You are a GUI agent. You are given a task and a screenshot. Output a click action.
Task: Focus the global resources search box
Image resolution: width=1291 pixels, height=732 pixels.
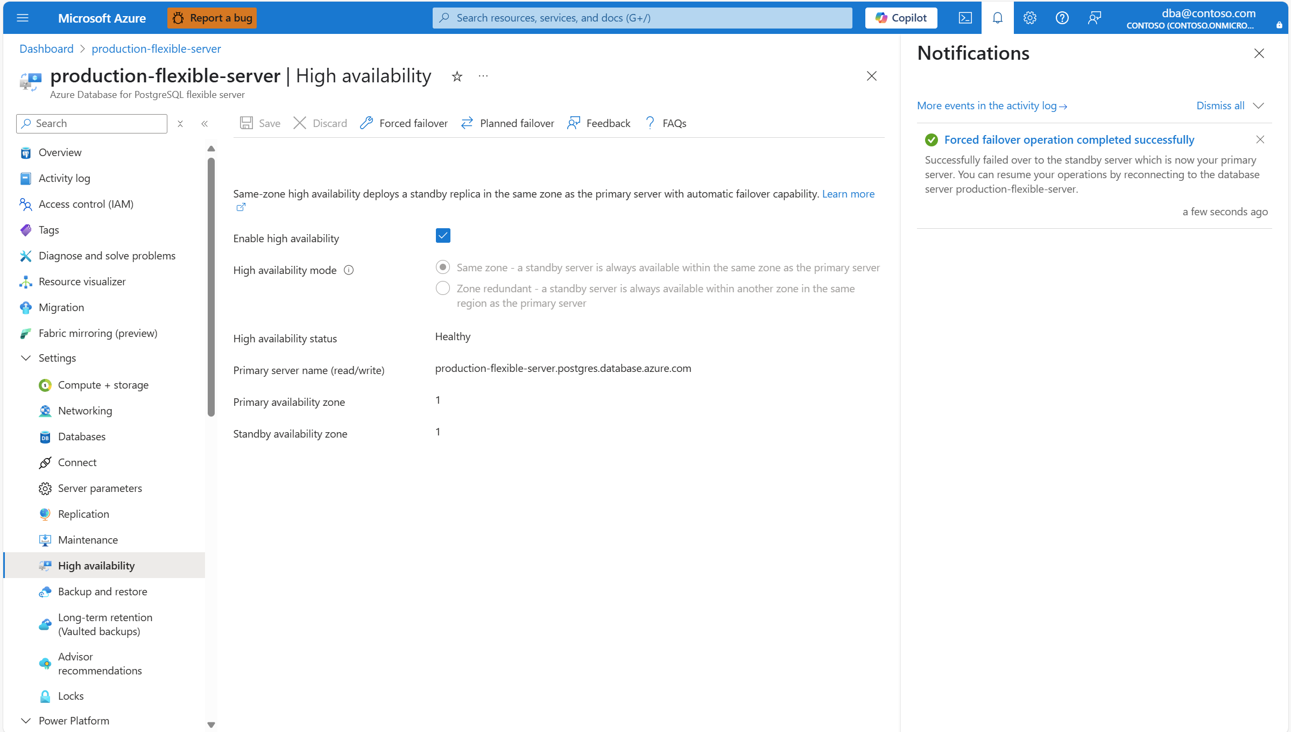(642, 18)
